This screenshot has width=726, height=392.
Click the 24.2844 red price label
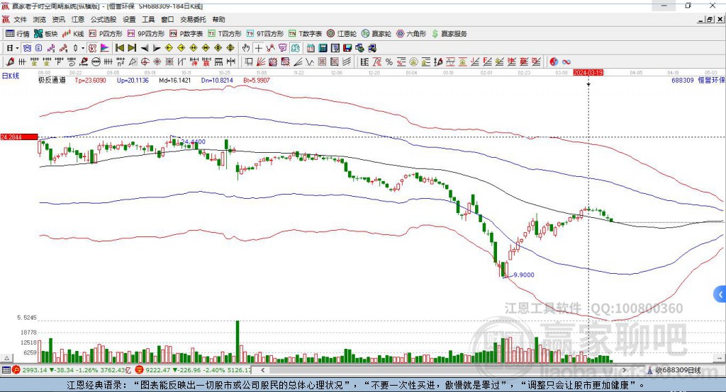tap(19, 137)
